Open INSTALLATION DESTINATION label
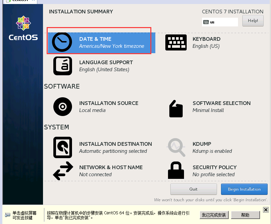 (115, 144)
